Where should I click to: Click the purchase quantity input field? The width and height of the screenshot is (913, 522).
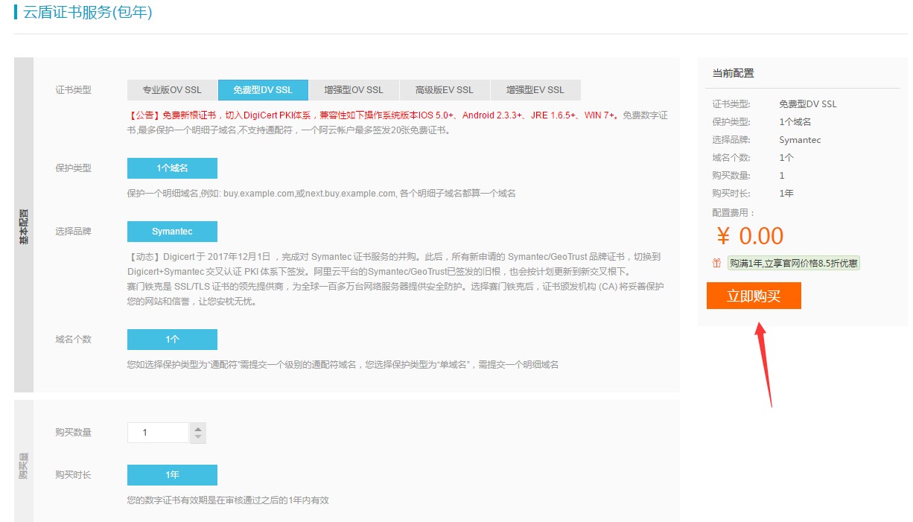click(156, 431)
